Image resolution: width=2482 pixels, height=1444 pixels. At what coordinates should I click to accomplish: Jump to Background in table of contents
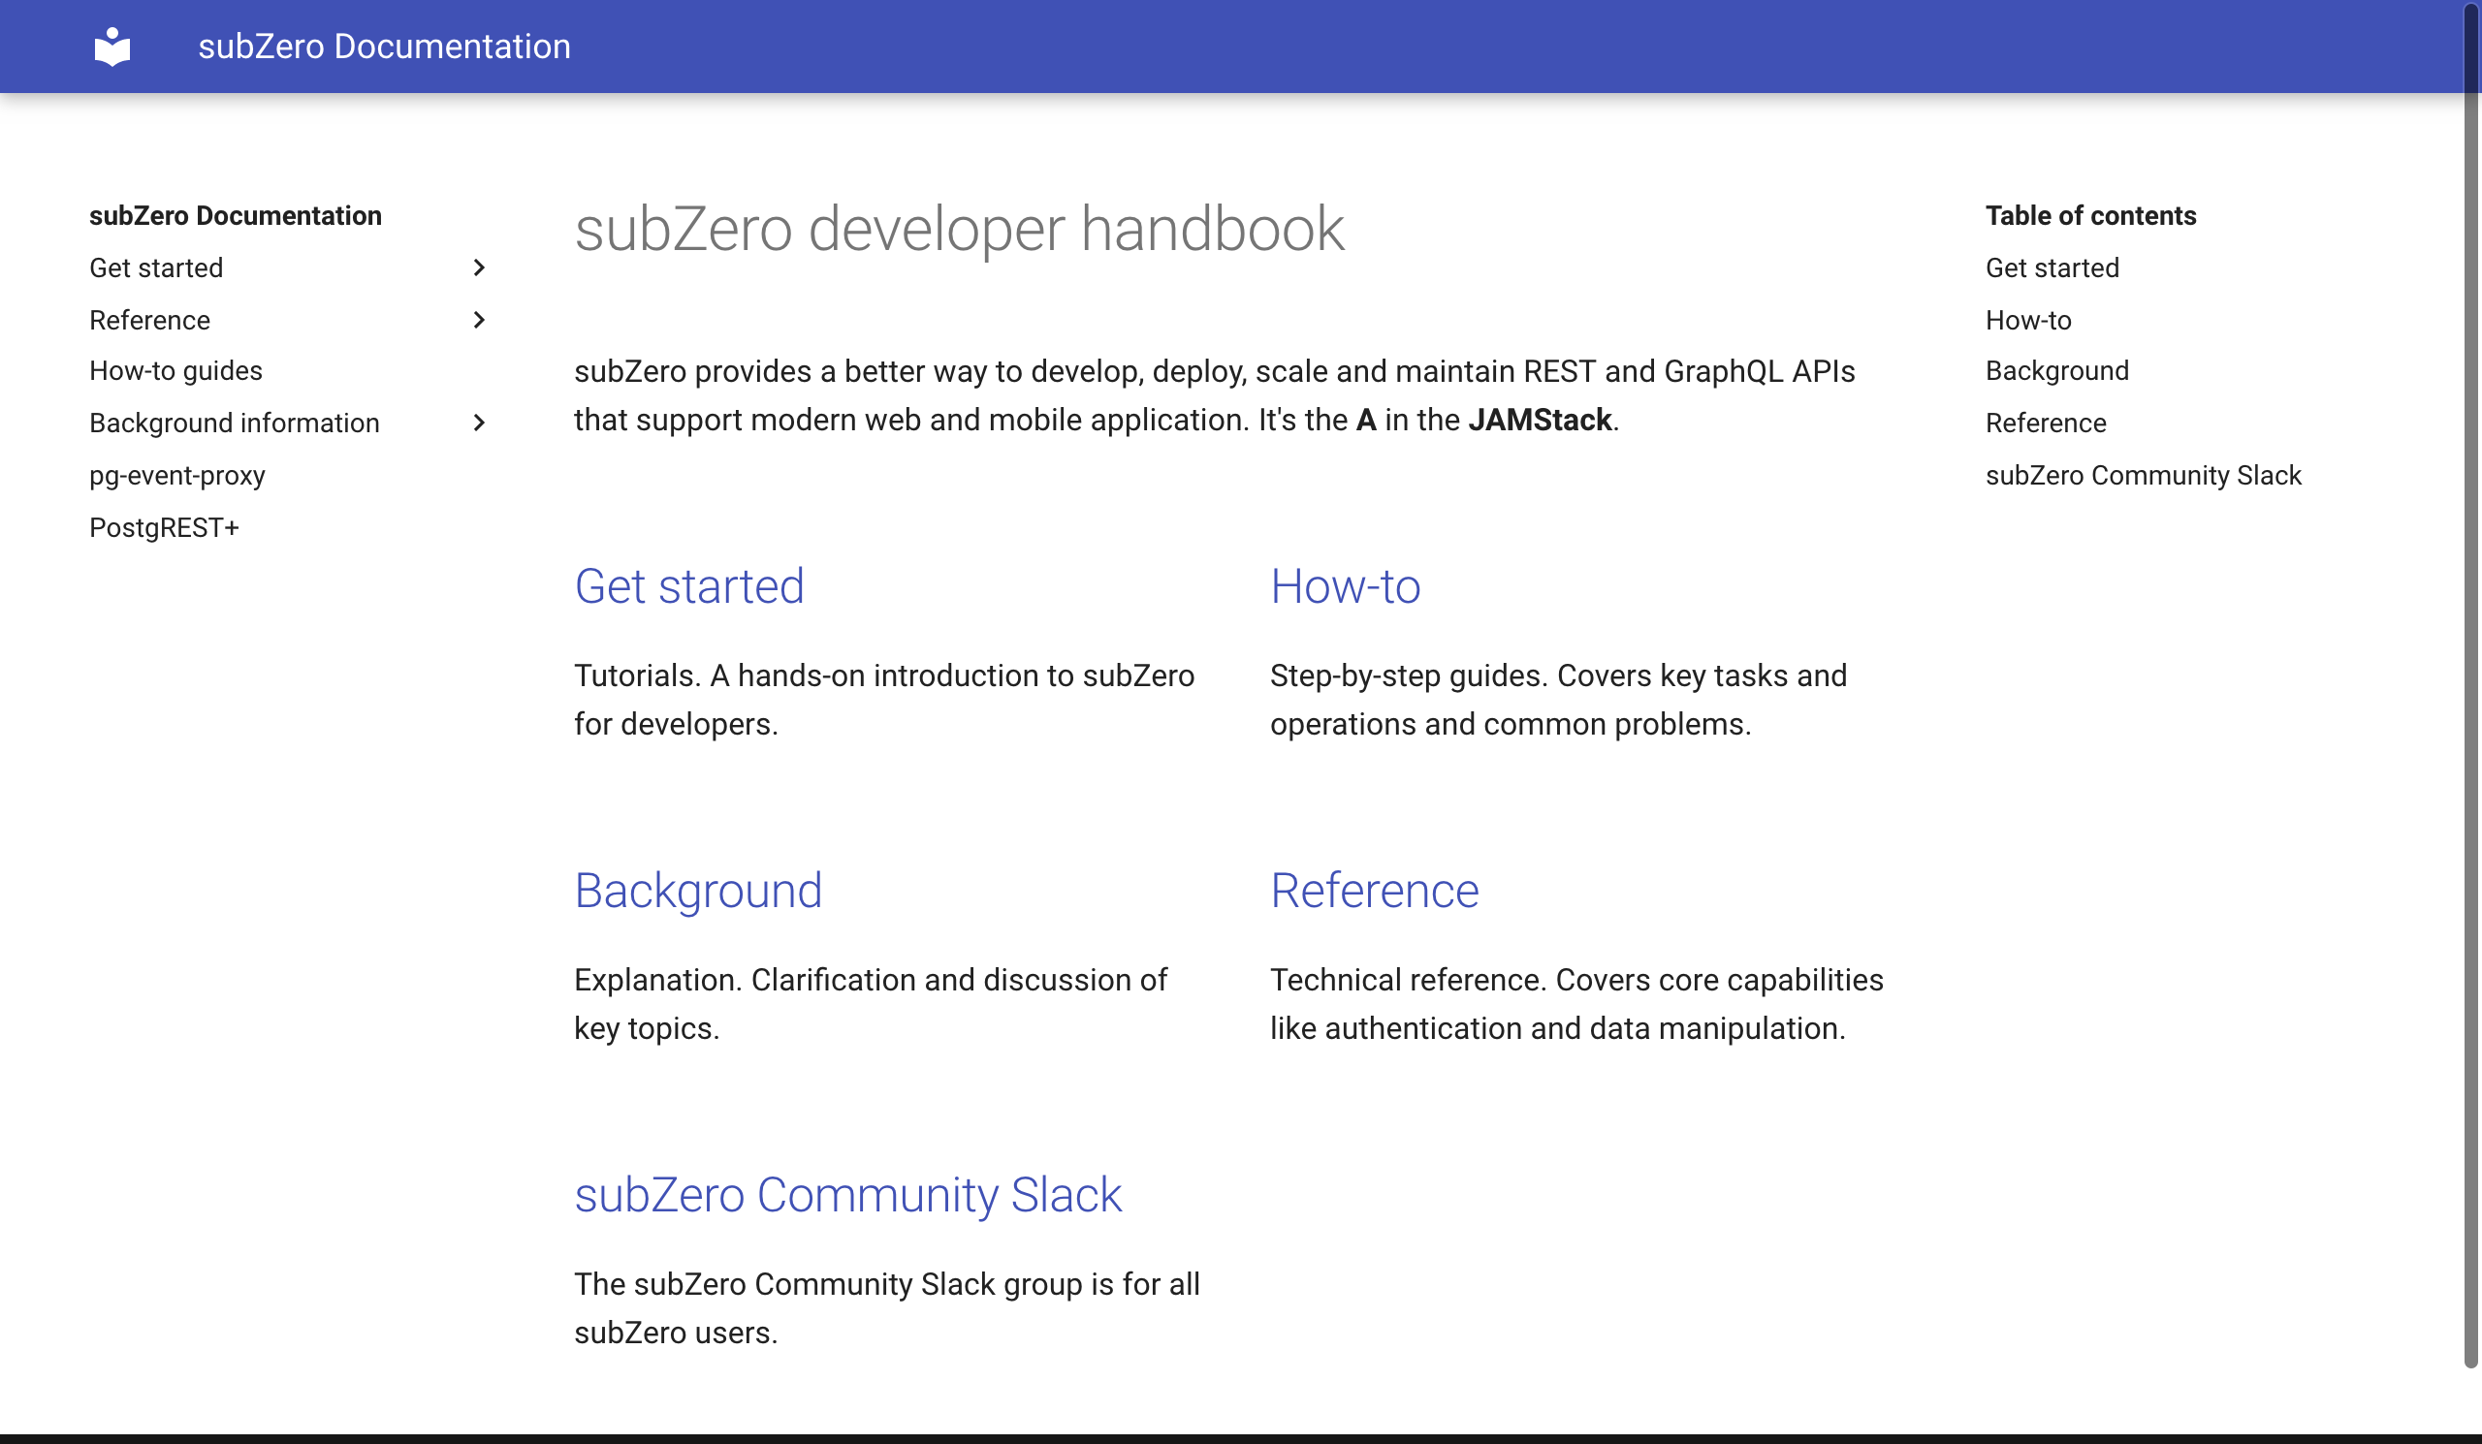point(2057,371)
